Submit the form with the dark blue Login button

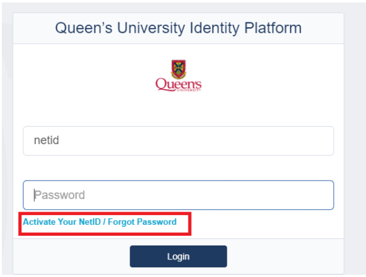[x=178, y=256]
